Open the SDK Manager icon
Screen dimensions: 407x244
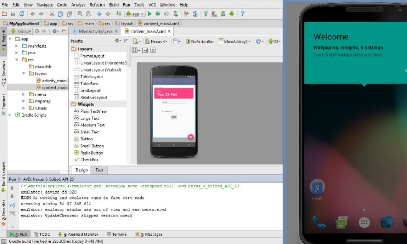tap(223, 14)
